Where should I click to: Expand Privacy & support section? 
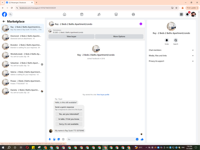pyautogui.click(x=171, y=61)
